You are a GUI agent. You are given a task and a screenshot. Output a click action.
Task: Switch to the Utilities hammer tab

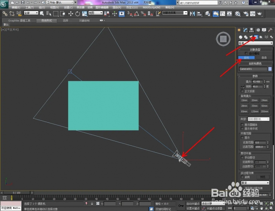[270, 30]
